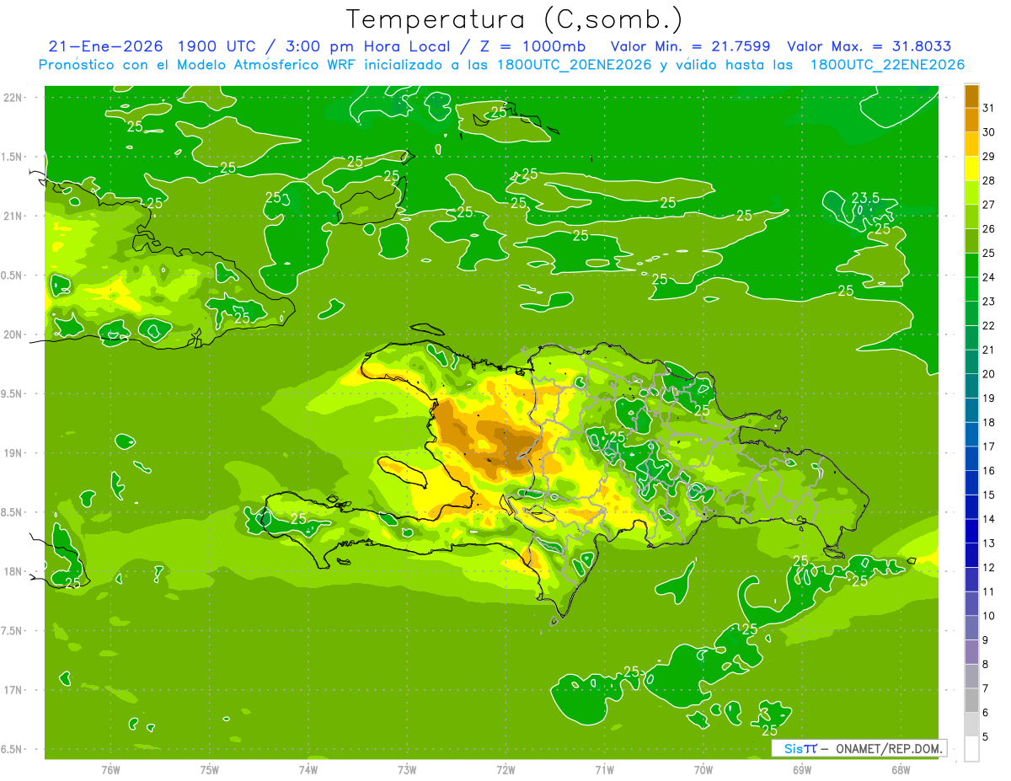Select the purple legend band between 8 and 9
The image size is (1011, 781).
click(971, 652)
